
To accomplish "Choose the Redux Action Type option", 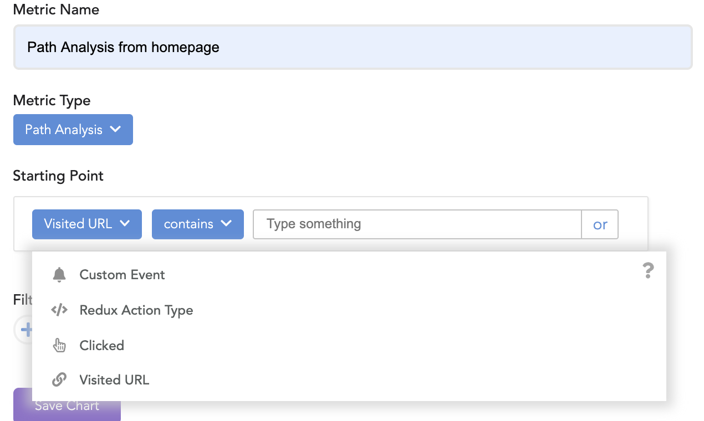I will coord(136,310).
